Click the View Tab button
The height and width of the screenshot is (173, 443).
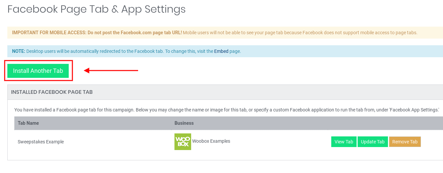point(344,142)
